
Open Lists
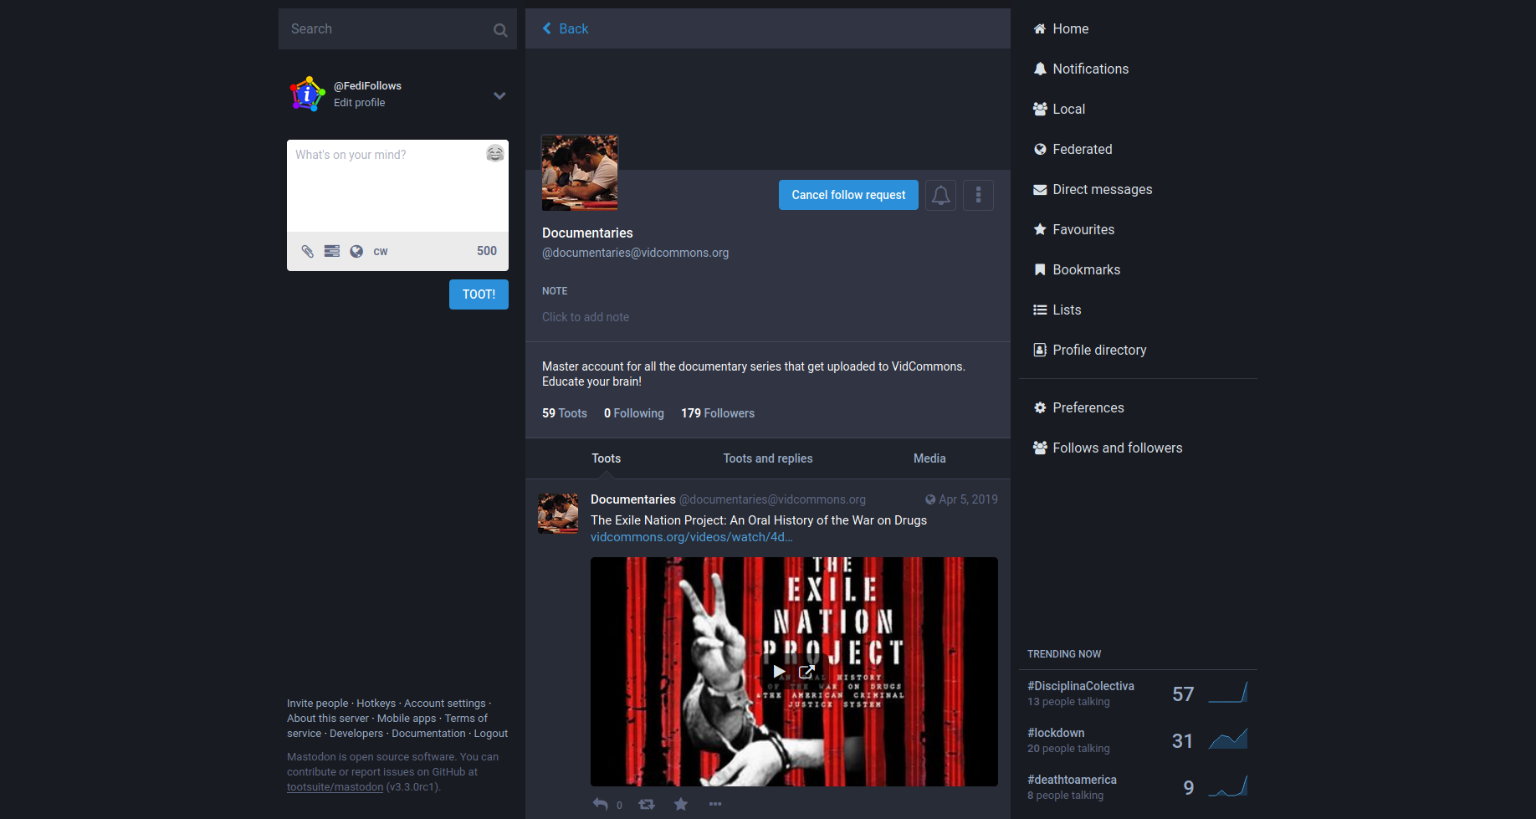click(1057, 310)
